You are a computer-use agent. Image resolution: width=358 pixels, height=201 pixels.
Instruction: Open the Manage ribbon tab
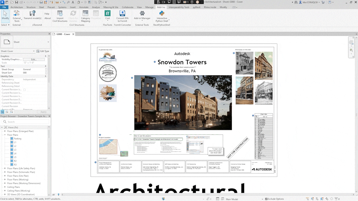tap(149, 7)
